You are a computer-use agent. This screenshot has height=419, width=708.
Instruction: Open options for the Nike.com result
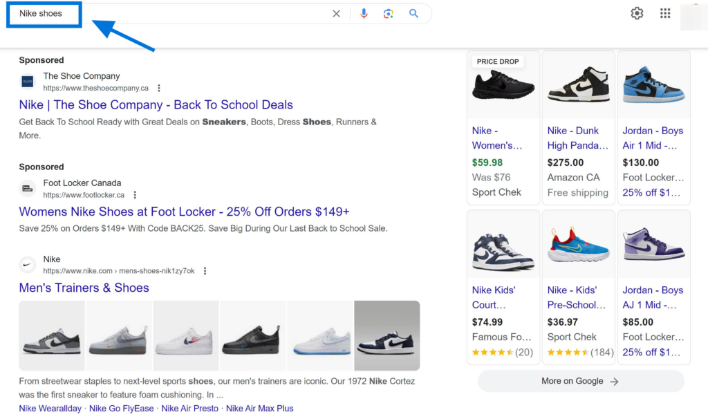click(205, 271)
